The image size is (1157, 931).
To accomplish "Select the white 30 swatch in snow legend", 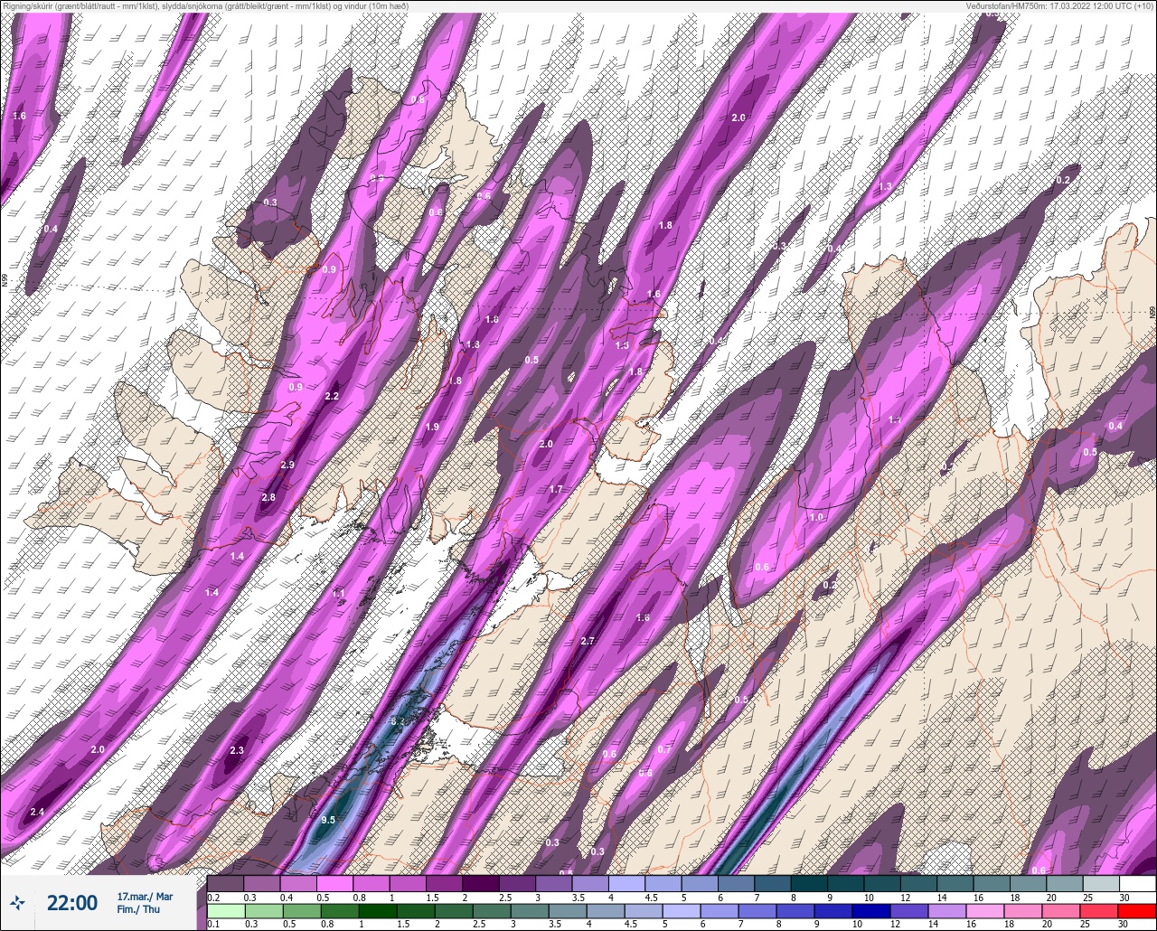I will [1137, 883].
